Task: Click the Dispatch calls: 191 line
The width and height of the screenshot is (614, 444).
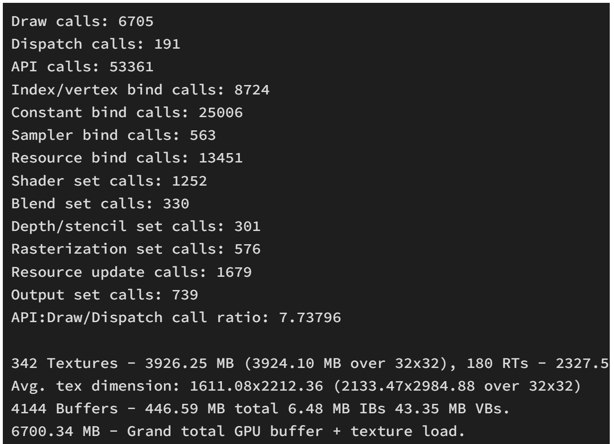Action: [95, 44]
